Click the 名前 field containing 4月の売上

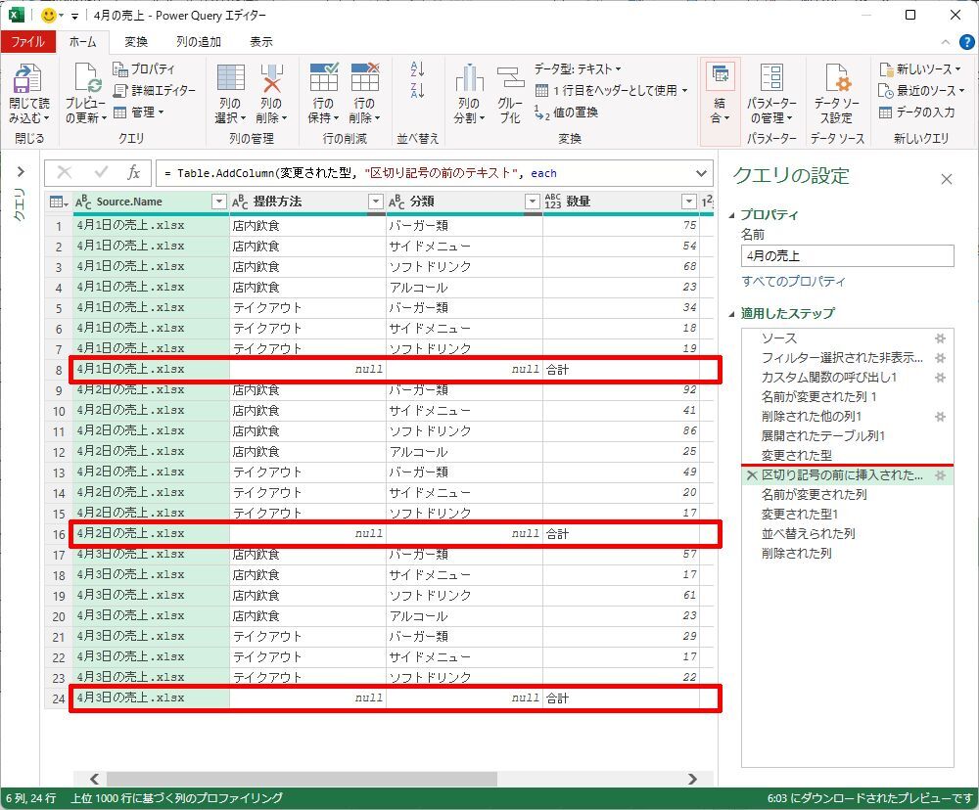click(847, 255)
